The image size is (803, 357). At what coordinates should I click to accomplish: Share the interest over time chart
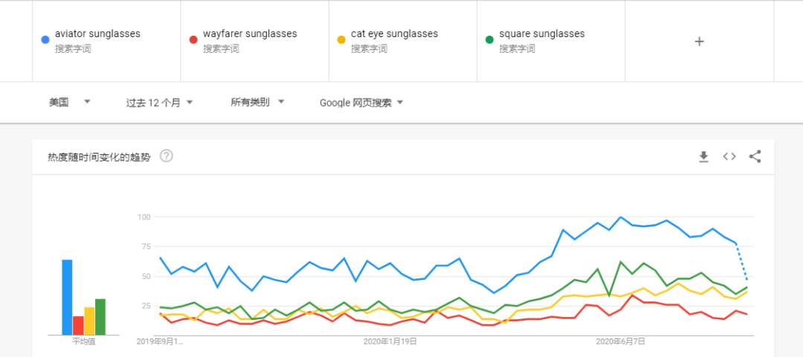click(755, 157)
